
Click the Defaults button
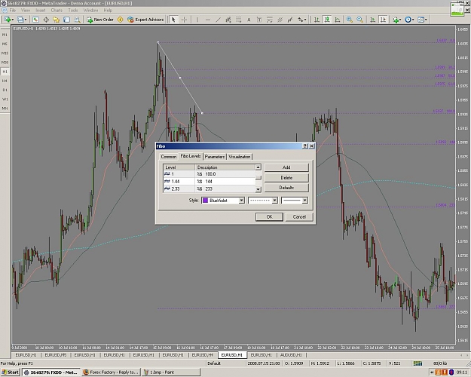(x=286, y=188)
